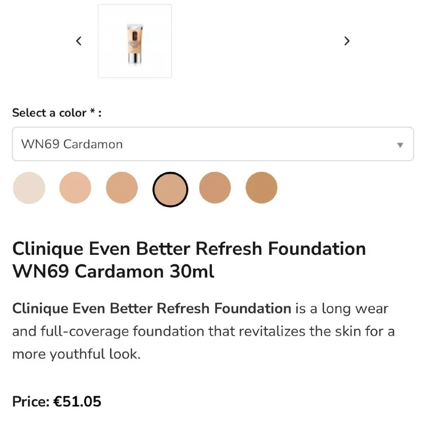Select the light tan third swatch
The width and height of the screenshot is (426, 425).
pyautogui.click(x=122, y=188)
